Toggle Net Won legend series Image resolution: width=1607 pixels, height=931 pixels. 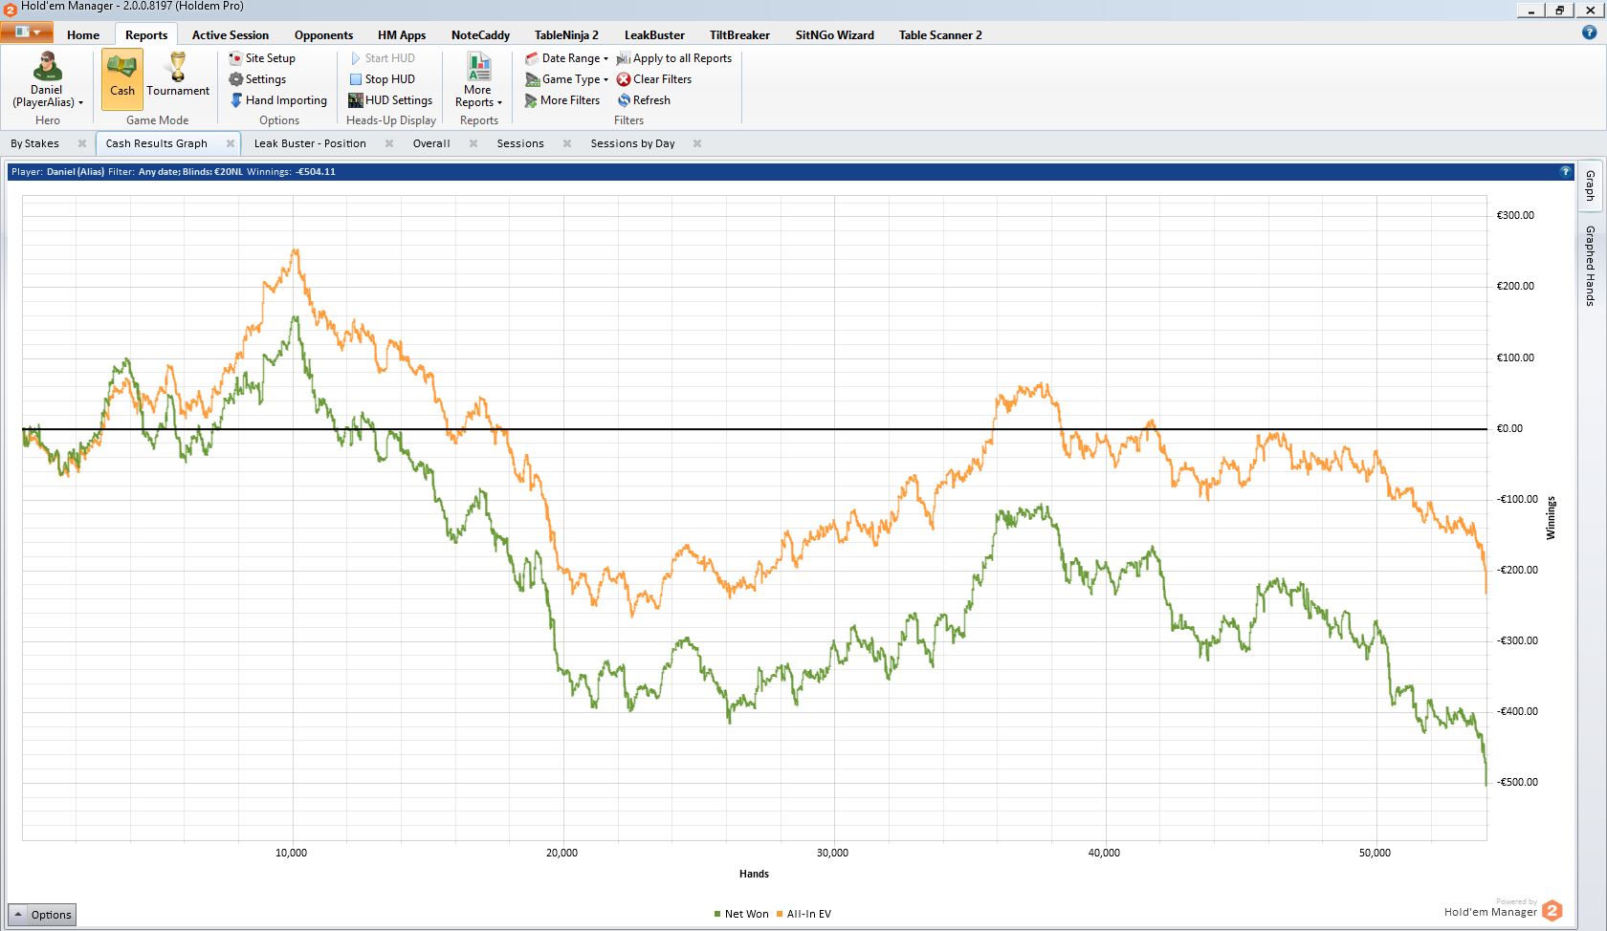pos(741,914)
